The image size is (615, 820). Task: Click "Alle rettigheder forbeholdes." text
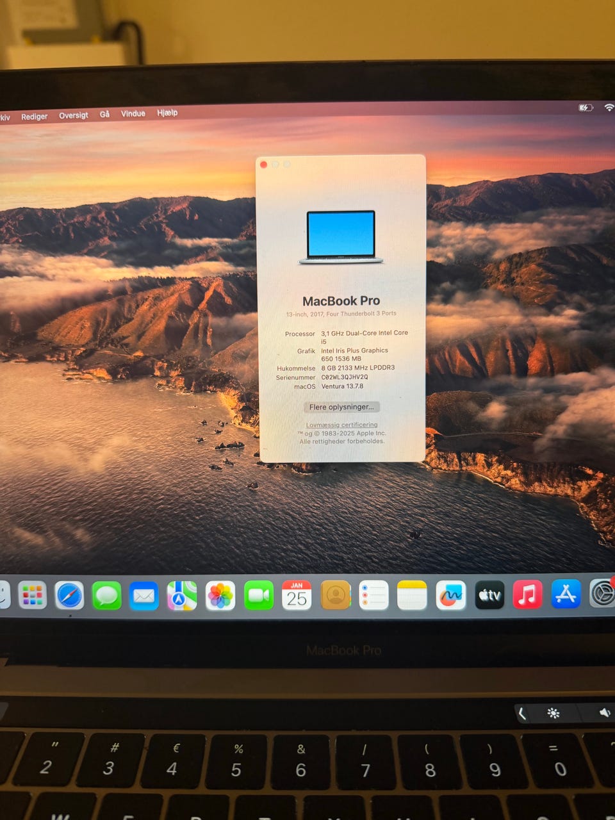tap(342, 441)
